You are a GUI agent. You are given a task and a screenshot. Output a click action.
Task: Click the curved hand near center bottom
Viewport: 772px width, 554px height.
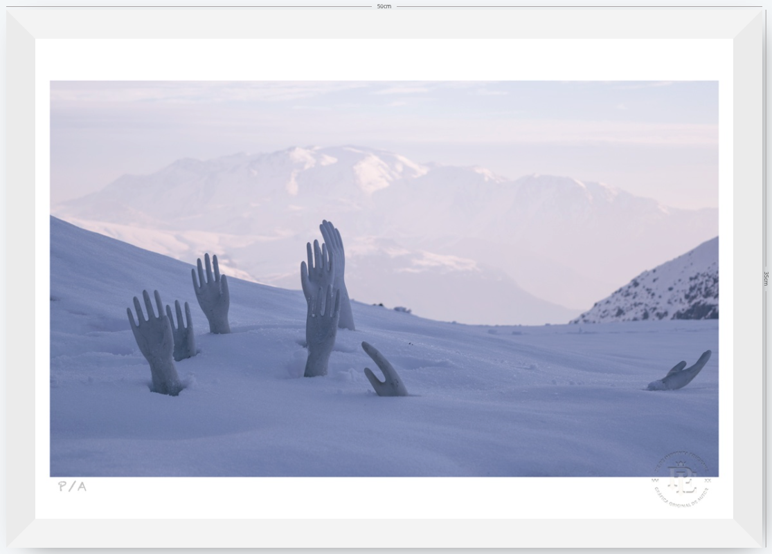(384, 370)
